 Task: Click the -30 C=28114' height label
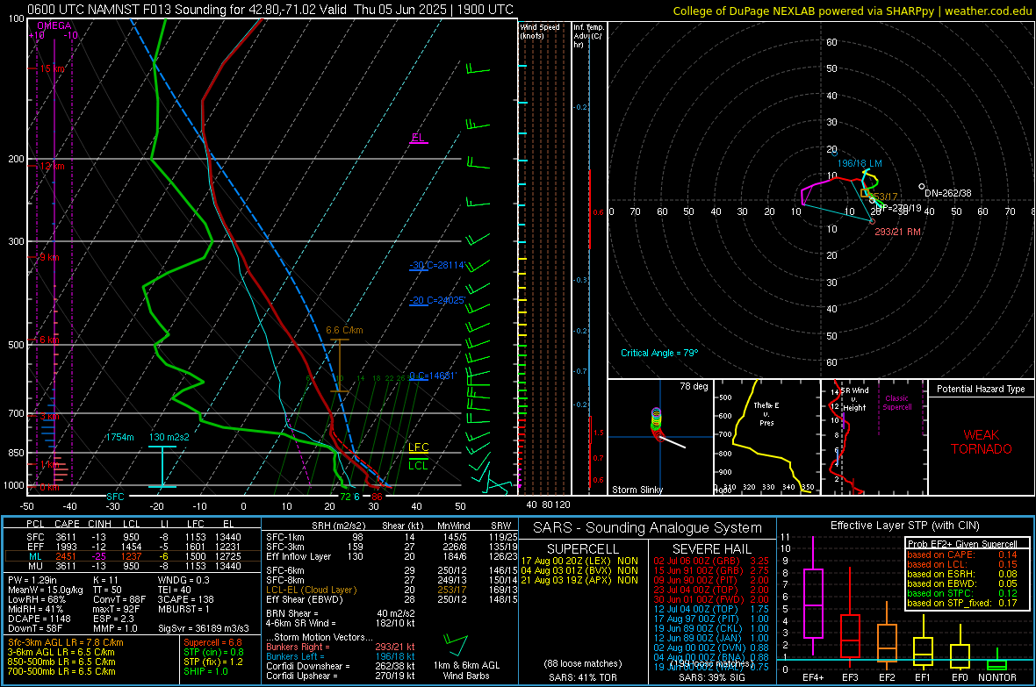(436, 265)
